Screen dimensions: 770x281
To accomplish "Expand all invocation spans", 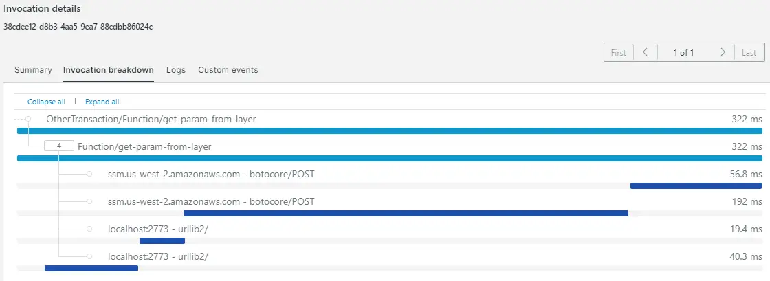I will pos(102,102).
